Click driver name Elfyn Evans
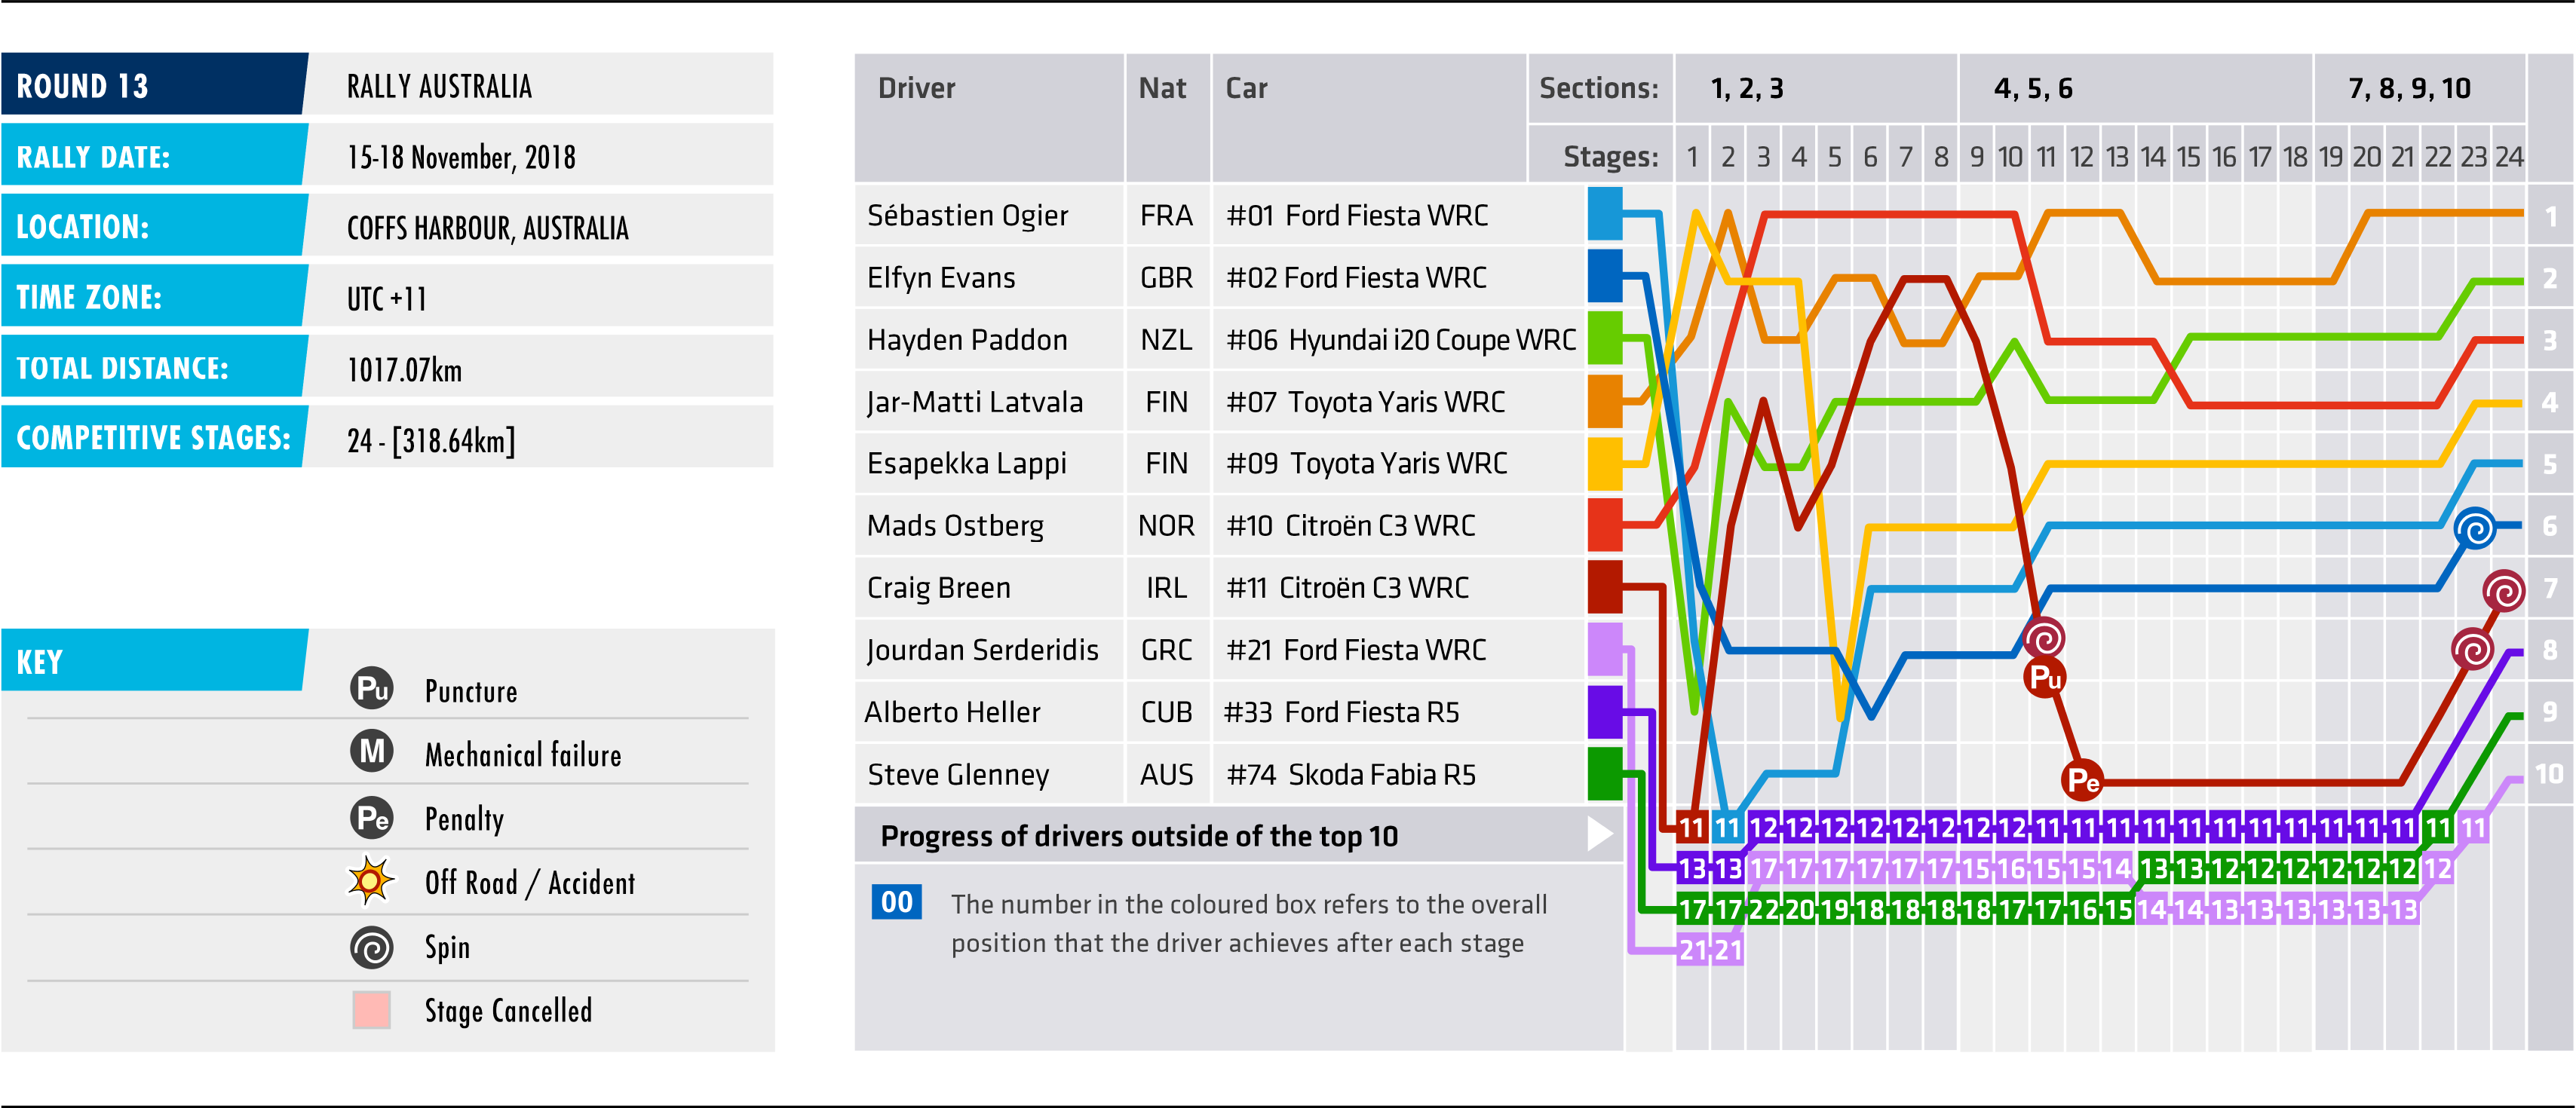The height and width of the screenshot is (1108, 2576). pyautogui.click(x=941, y=277)
